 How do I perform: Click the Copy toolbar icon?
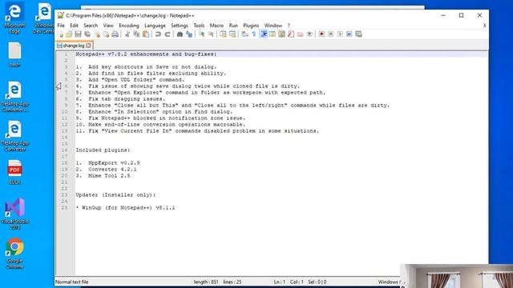[x=136, y=34]
